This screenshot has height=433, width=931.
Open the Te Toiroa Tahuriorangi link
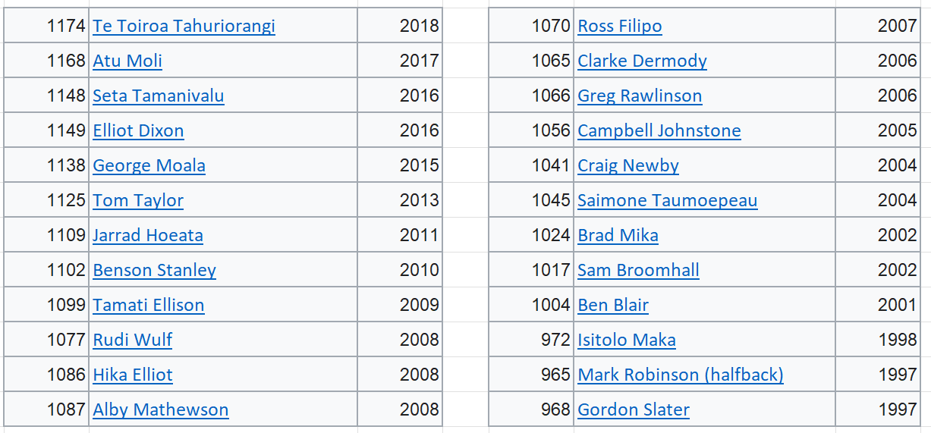[x=184, y=26]
